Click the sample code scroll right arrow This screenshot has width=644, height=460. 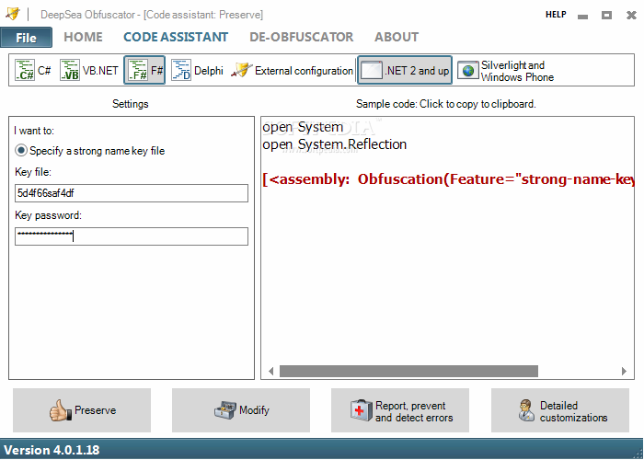624,372
